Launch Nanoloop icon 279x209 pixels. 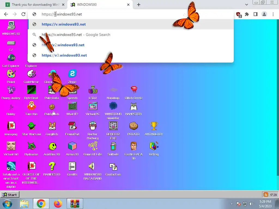pyautogui.click(x=113, y=90)
